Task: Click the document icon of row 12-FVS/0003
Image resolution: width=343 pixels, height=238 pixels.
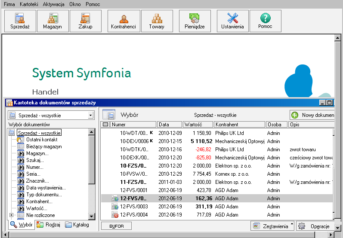Action: (x=115, y=207)
